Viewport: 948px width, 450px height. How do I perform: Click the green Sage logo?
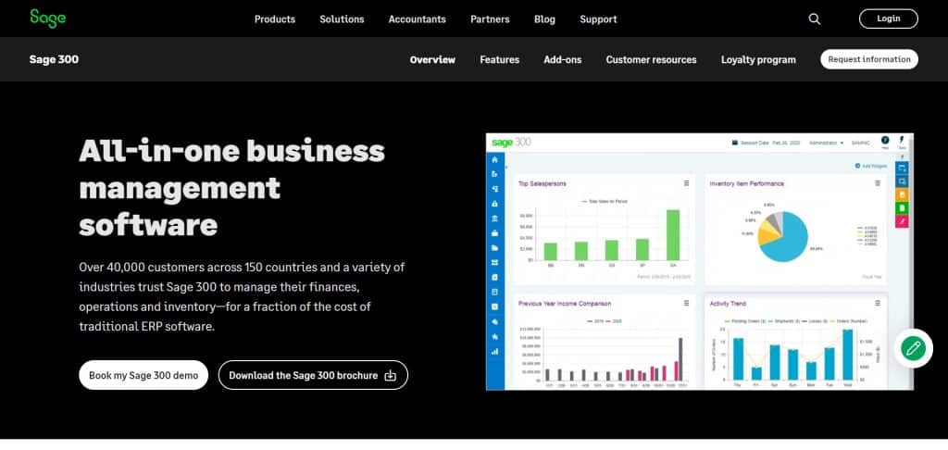[x=48, y=19]
